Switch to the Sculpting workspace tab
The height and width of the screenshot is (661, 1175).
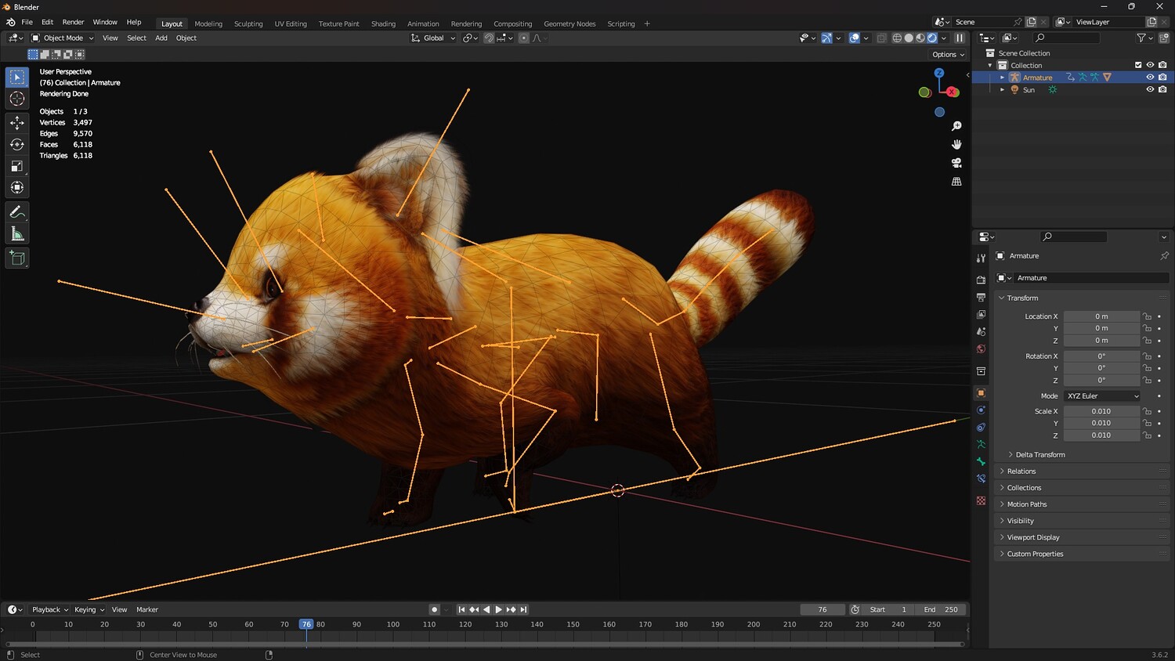248,23
